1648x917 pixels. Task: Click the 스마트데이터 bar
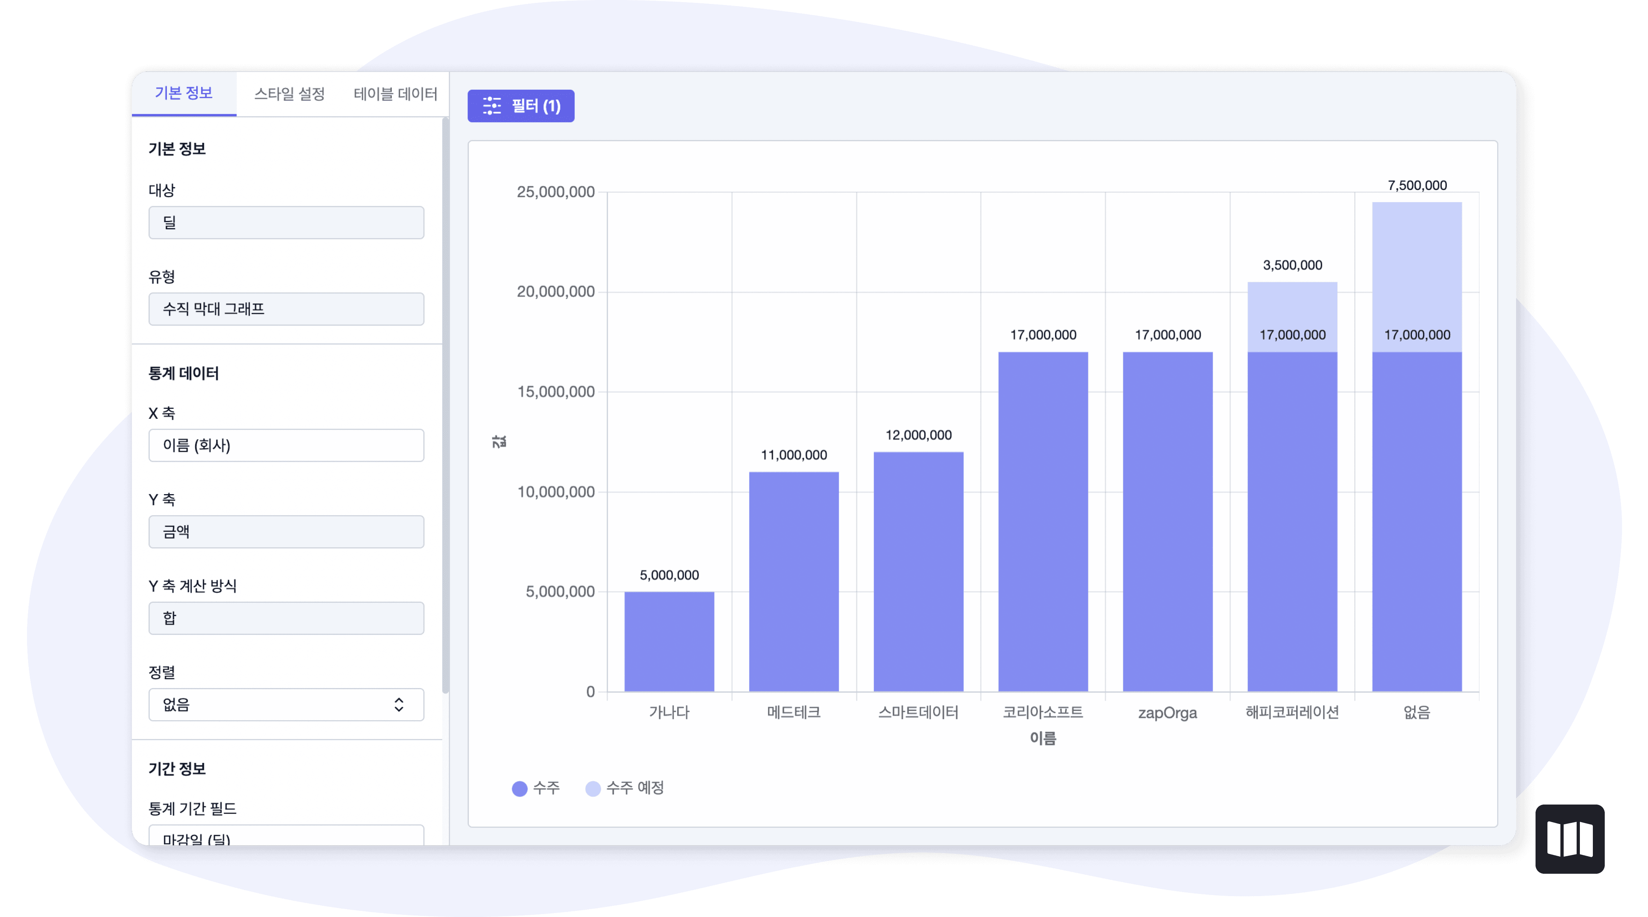919,572
